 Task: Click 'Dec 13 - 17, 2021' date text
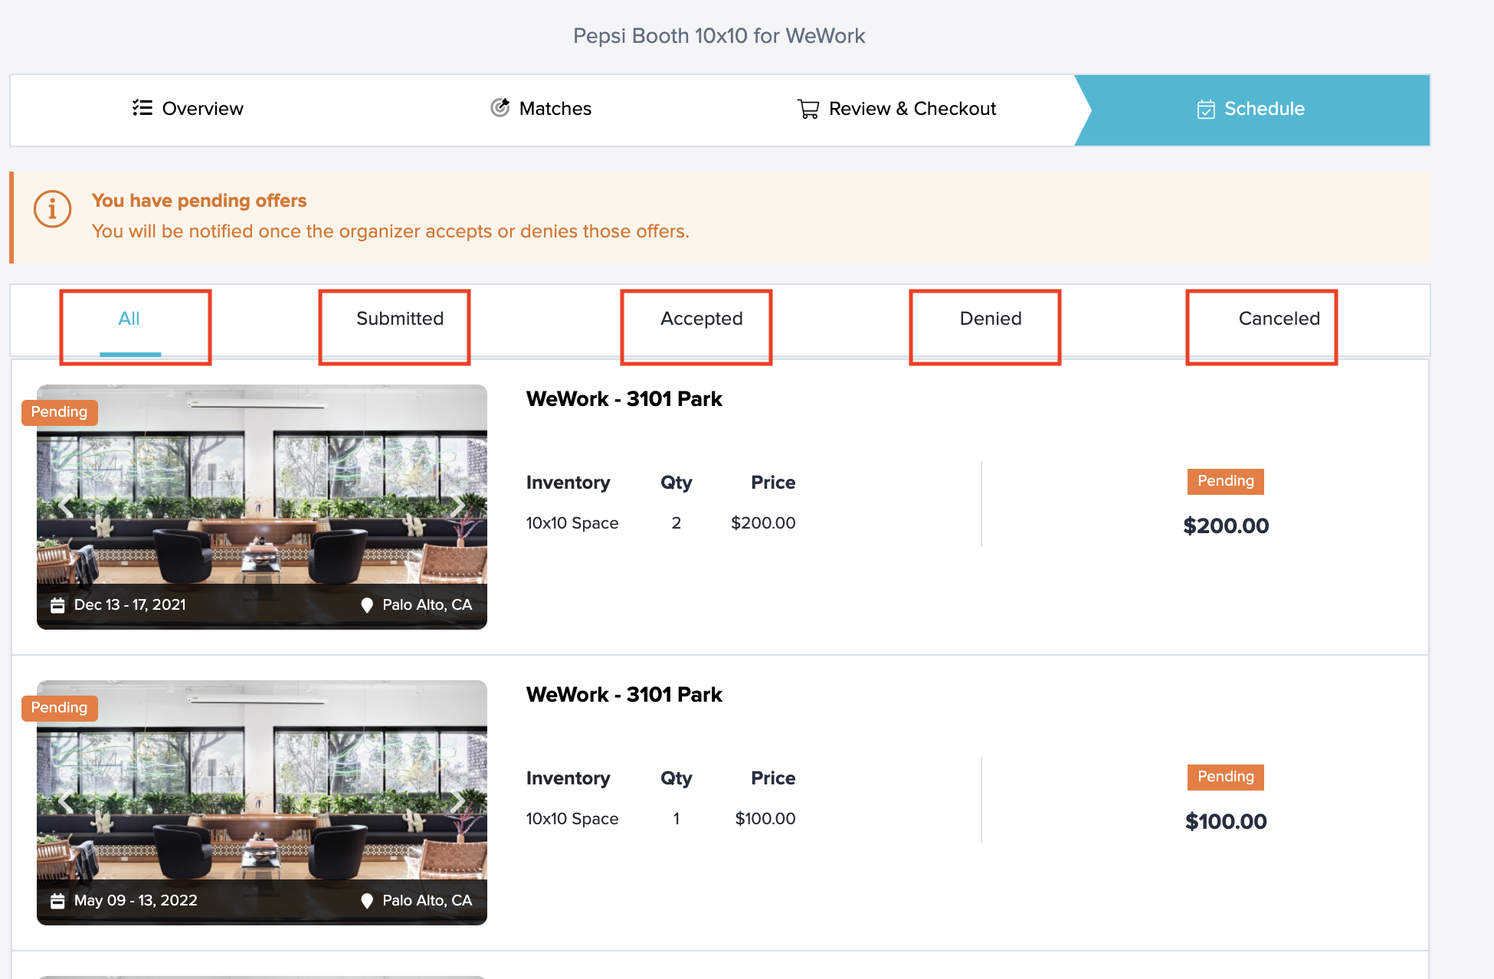tap(130, 605)
